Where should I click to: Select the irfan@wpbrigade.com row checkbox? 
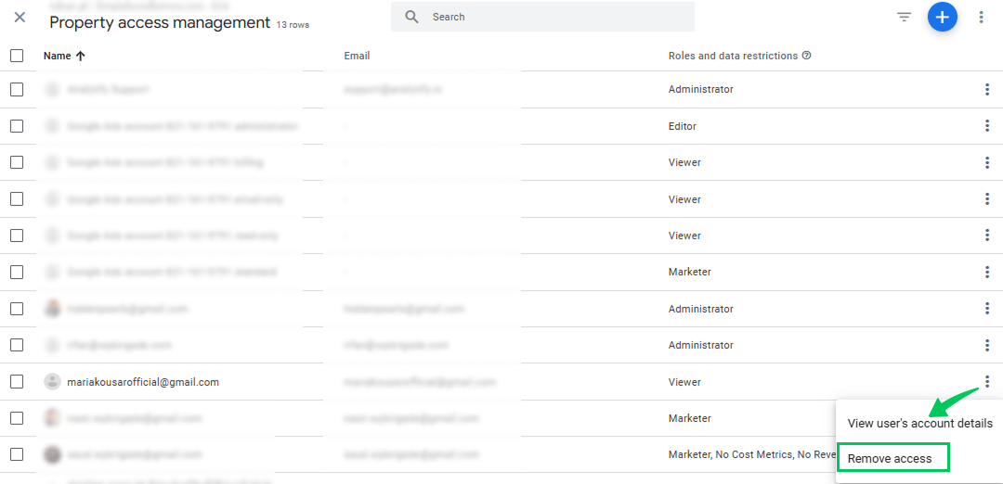click(17, 346)
